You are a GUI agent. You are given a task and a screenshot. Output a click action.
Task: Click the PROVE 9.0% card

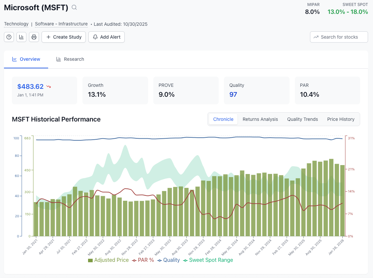point(186,90)
